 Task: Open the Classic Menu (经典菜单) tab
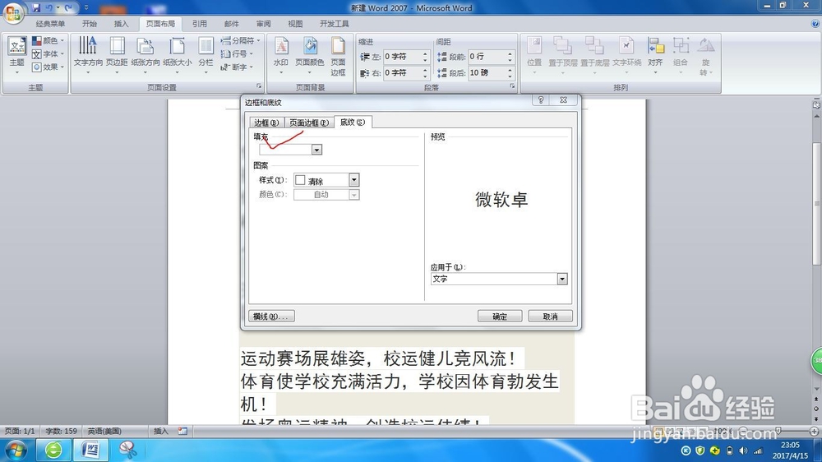[x=50, y=24]
